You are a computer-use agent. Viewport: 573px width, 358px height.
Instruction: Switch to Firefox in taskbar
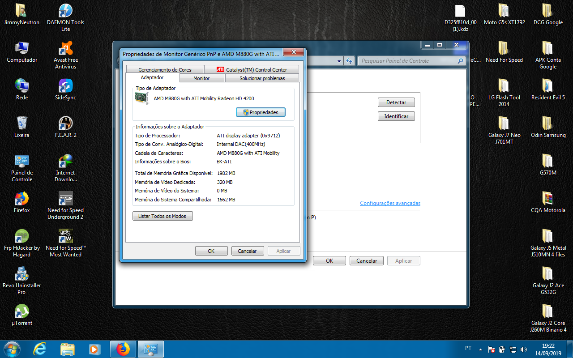coord(123,349)
